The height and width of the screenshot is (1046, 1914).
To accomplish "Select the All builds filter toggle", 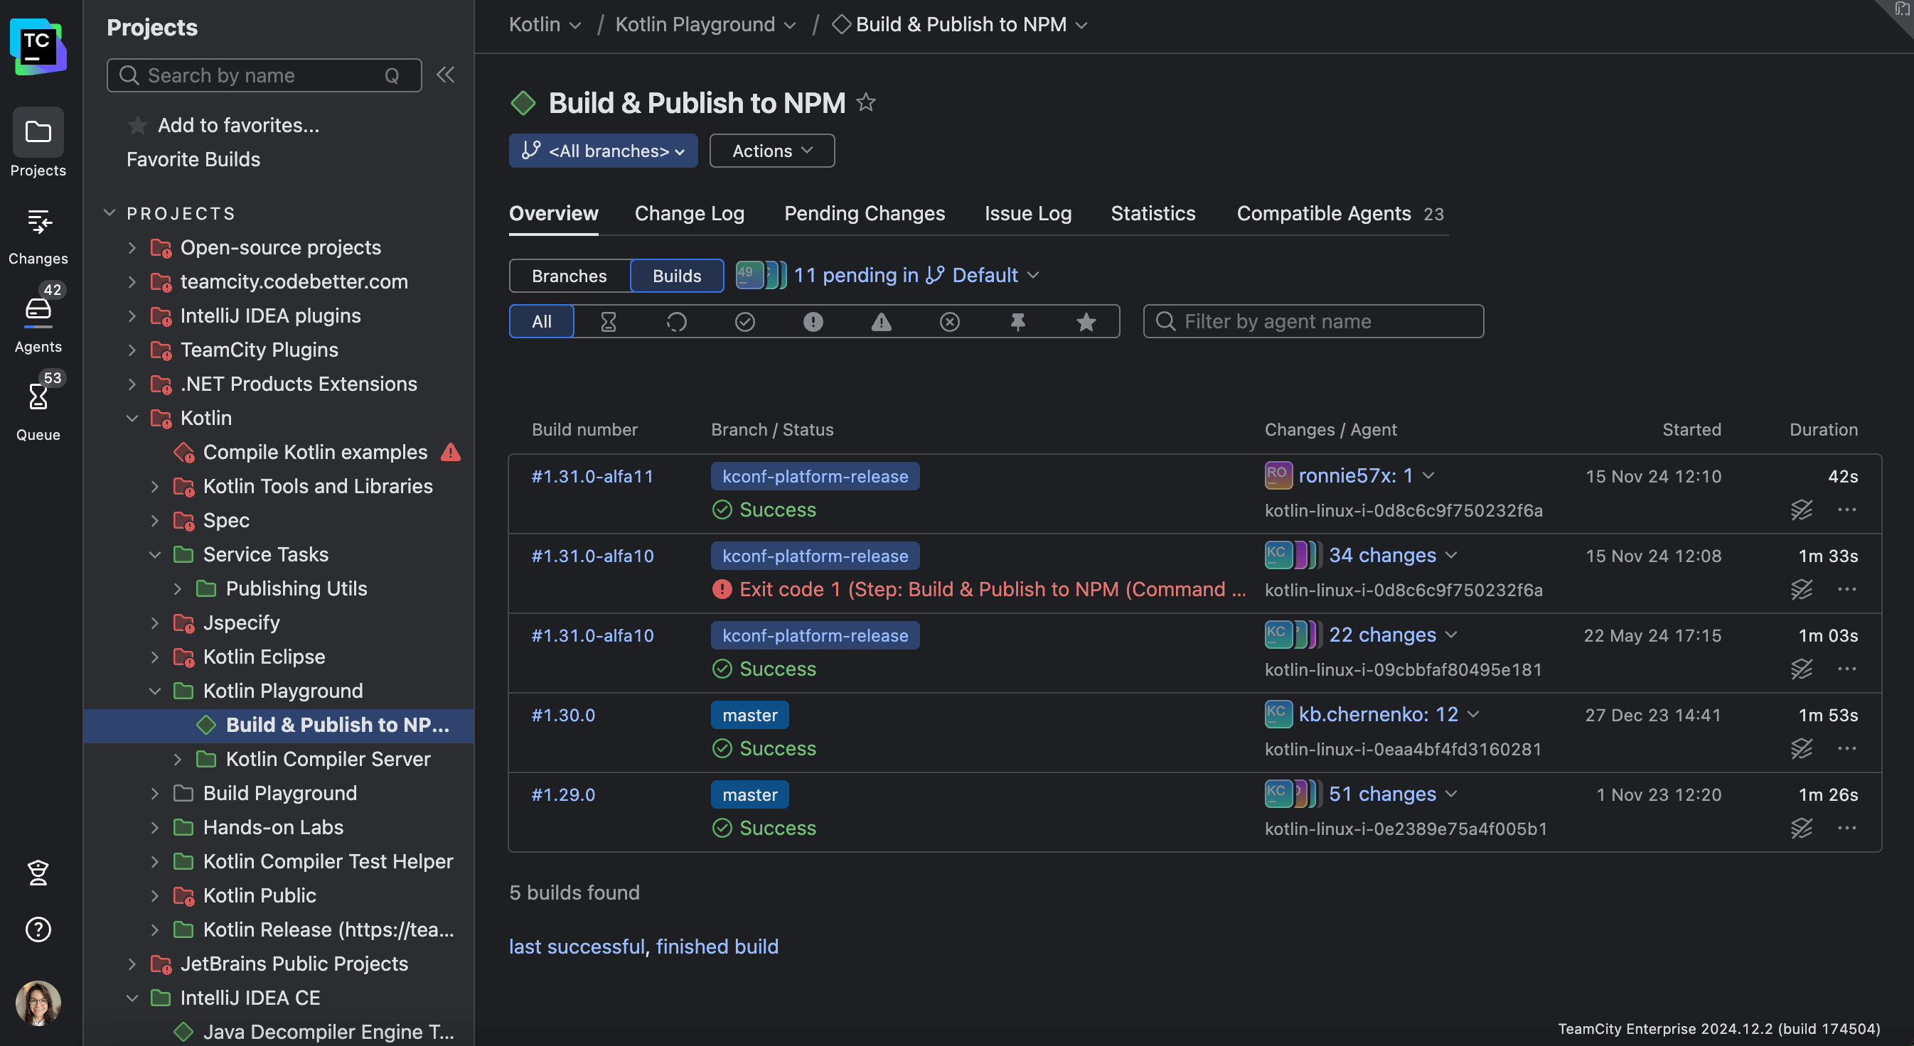I will pyautogui.click(x=541, y=321).
